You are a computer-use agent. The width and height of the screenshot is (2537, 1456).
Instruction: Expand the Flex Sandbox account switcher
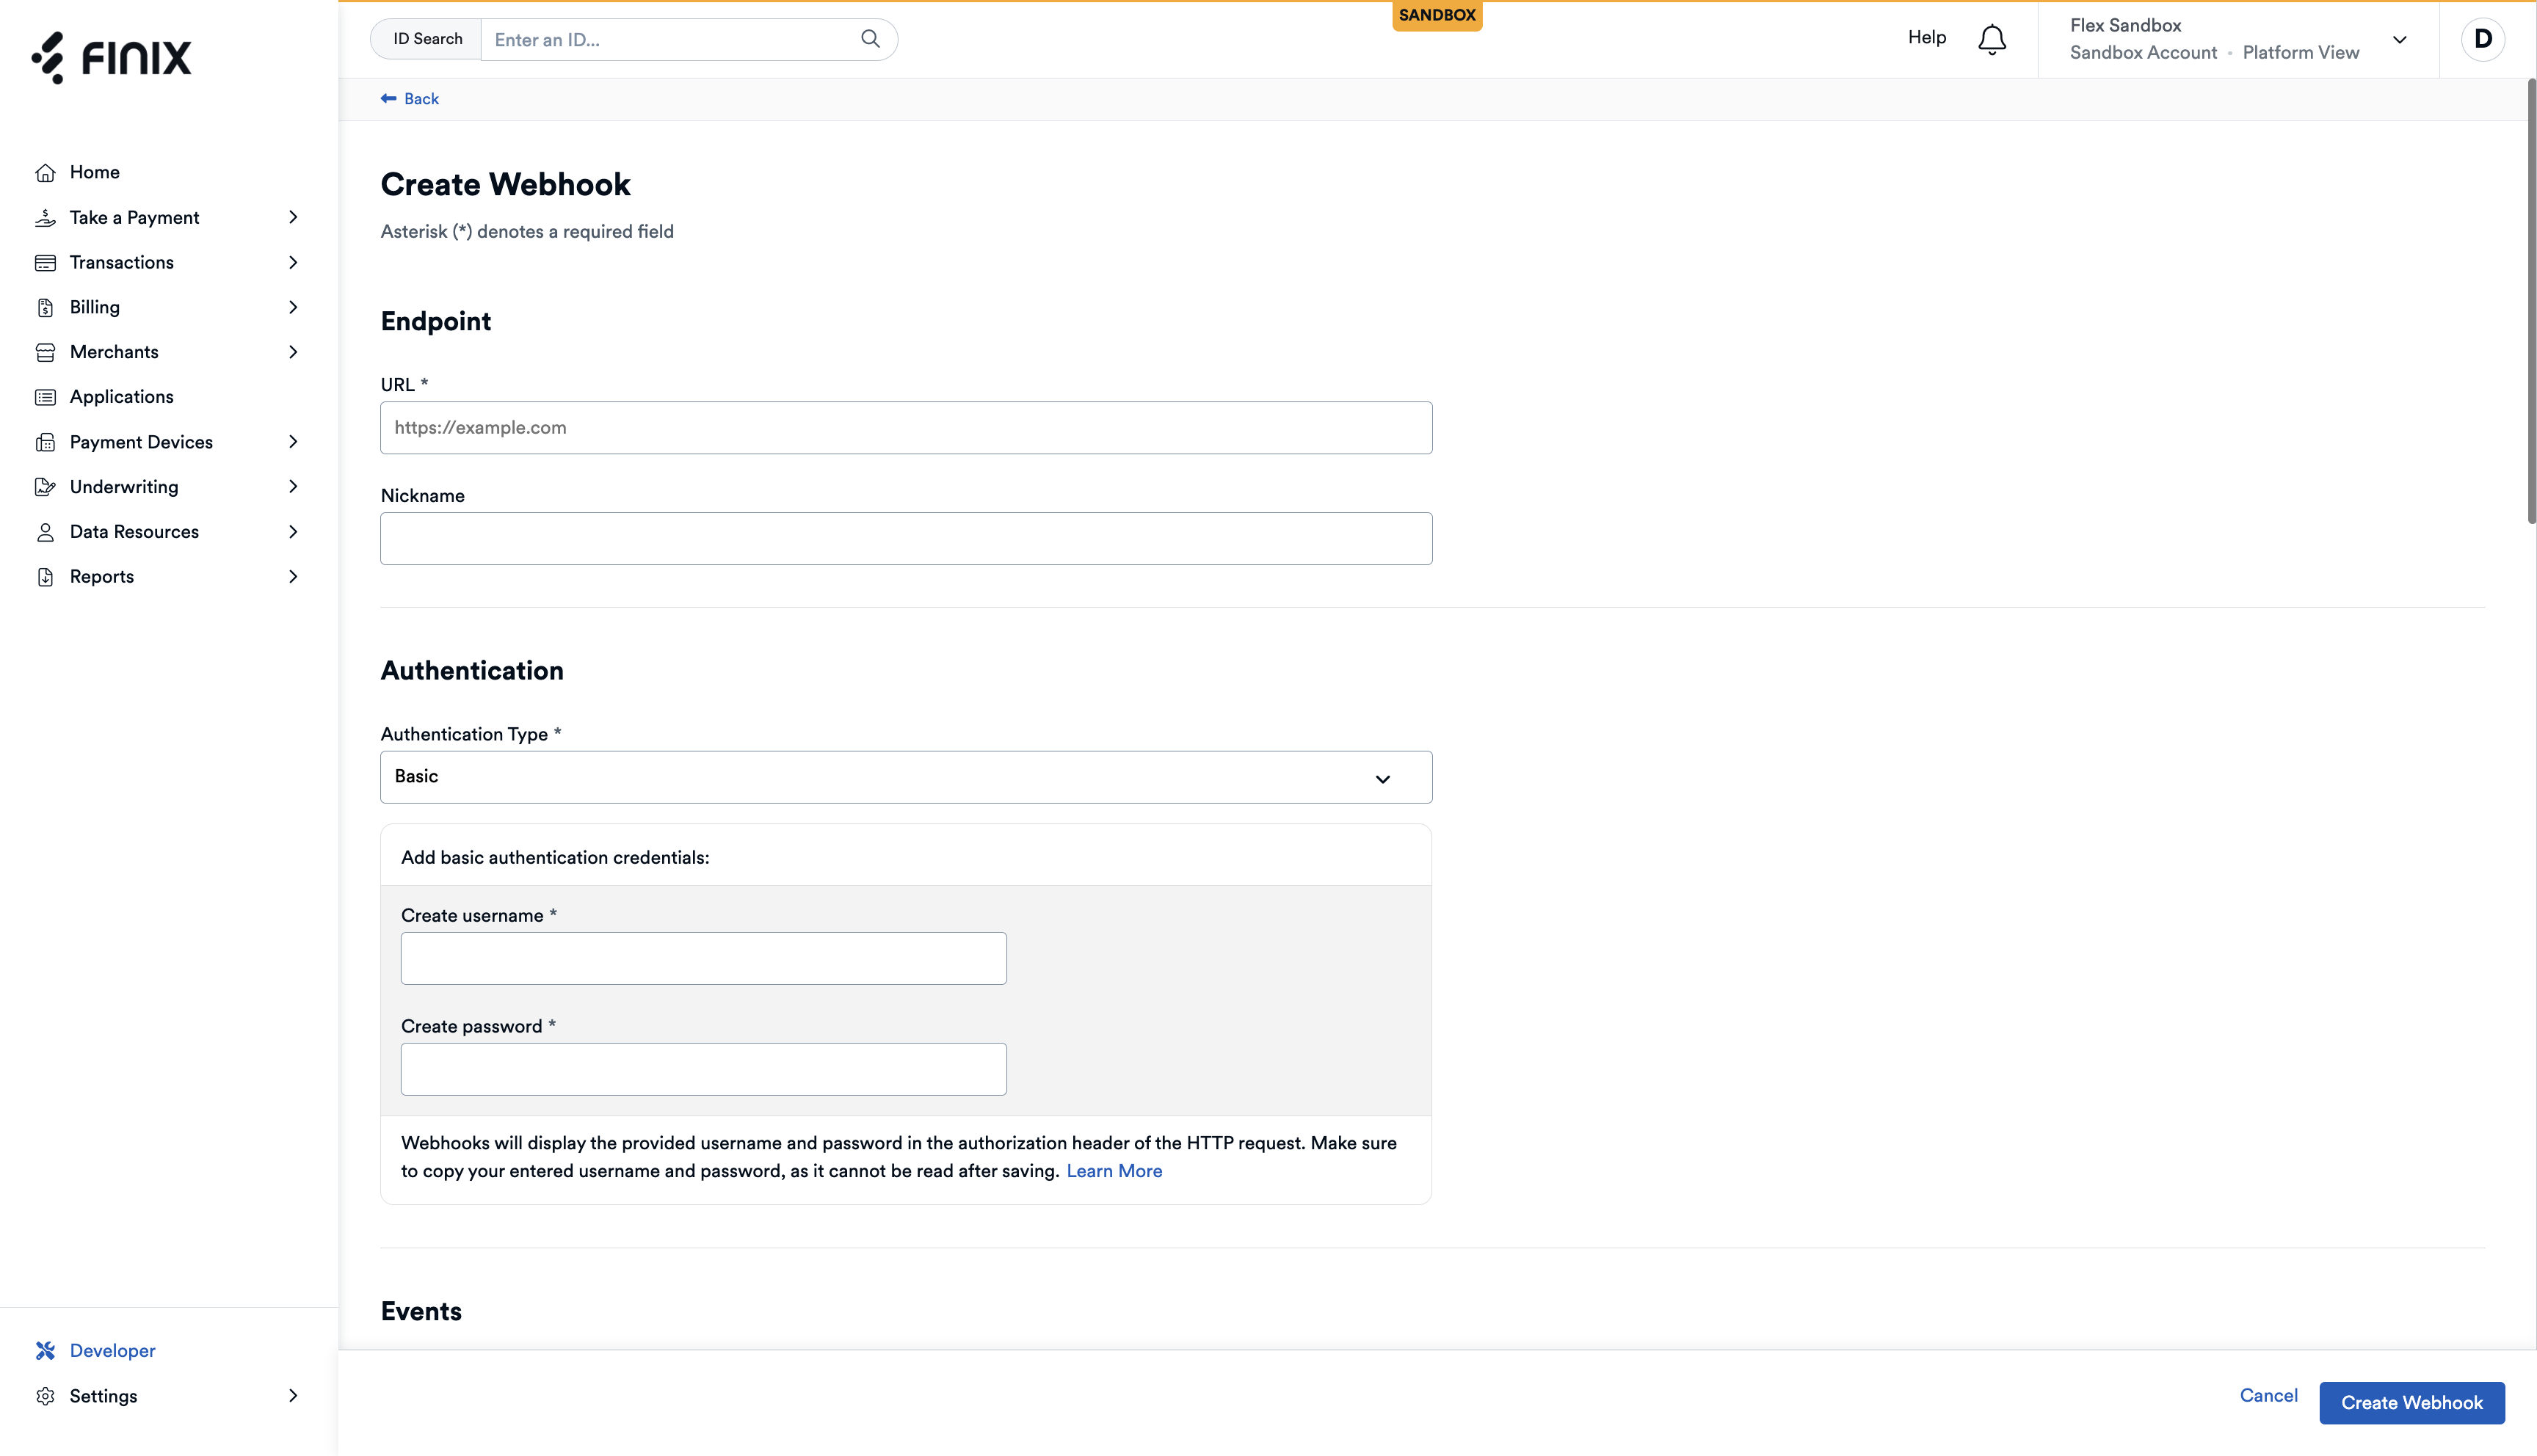[x=2399, y=40]
